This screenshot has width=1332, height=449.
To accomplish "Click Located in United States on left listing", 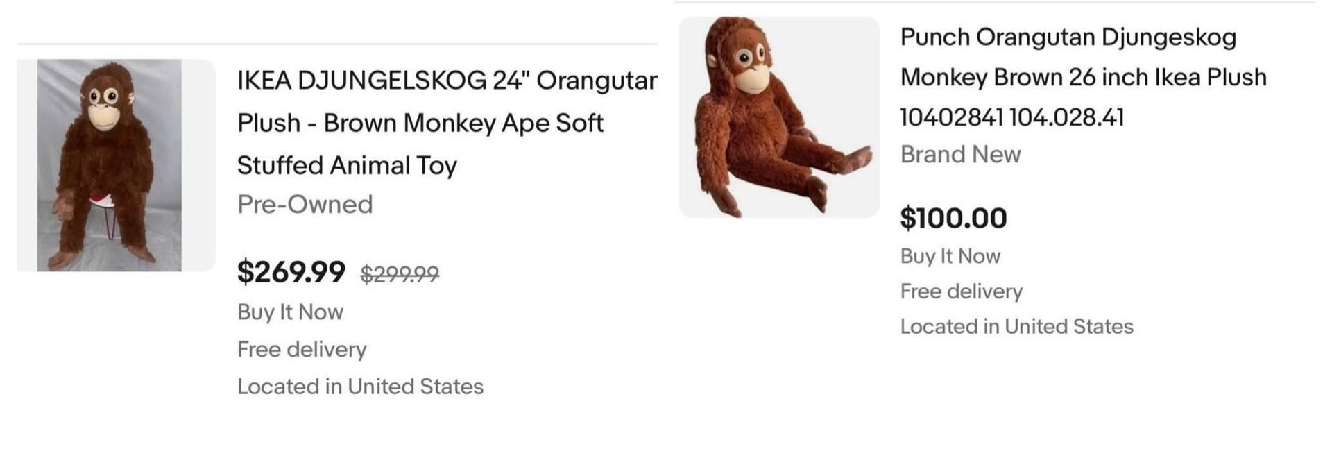I will pos(360,387).
